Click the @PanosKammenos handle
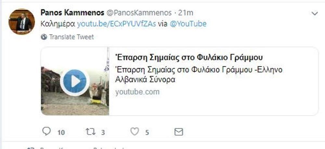This screenshot has height=149, width=325. pos(139,13)
